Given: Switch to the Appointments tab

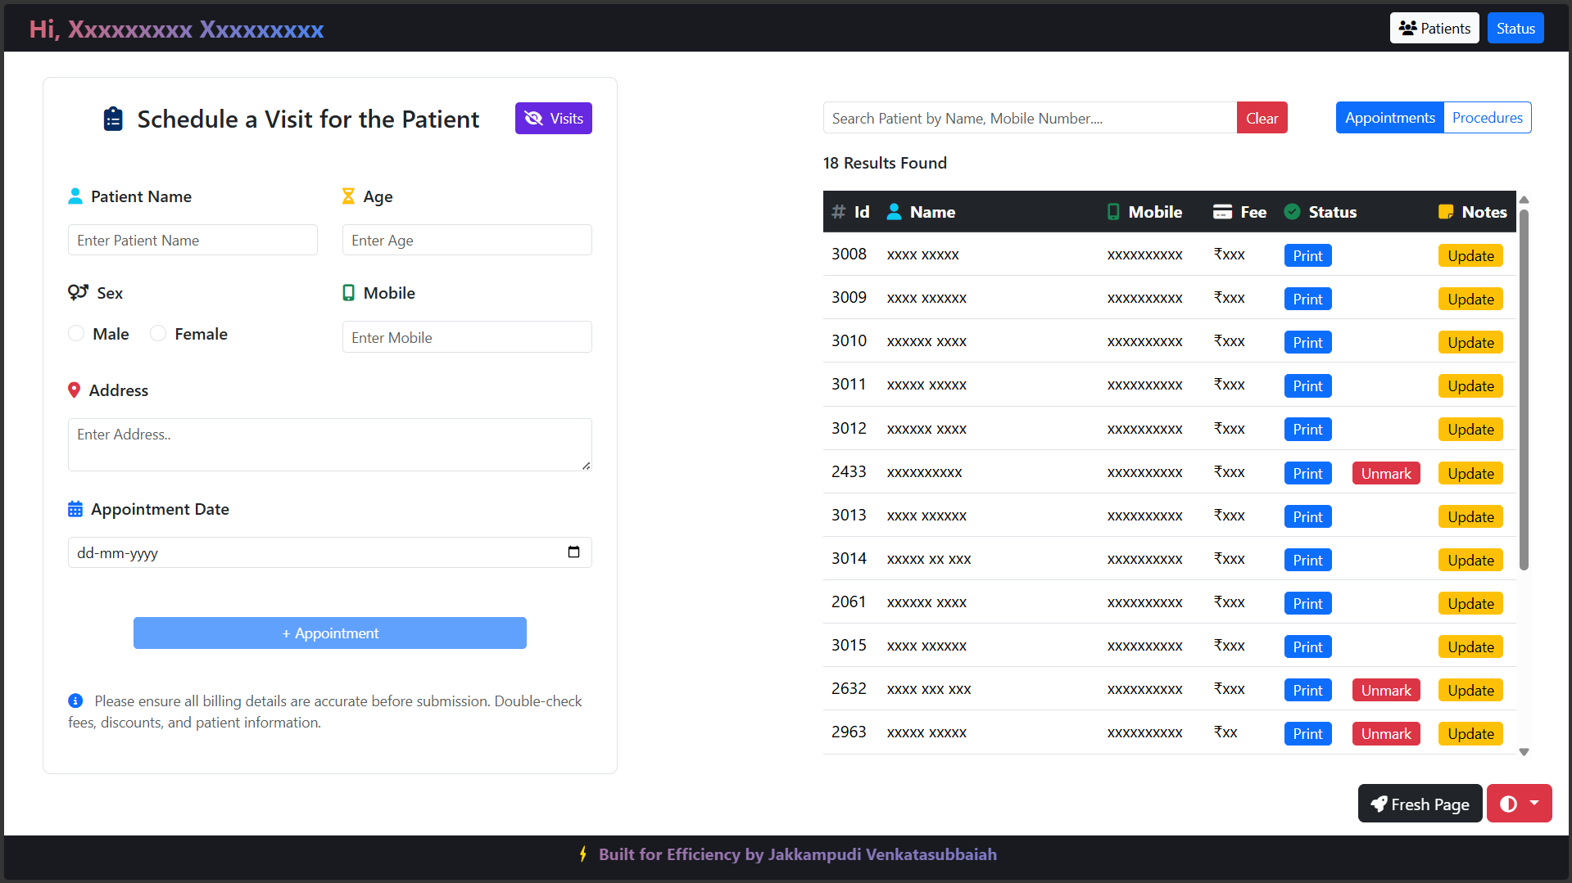Looking at the screenshot, I should coord(1389,118).
